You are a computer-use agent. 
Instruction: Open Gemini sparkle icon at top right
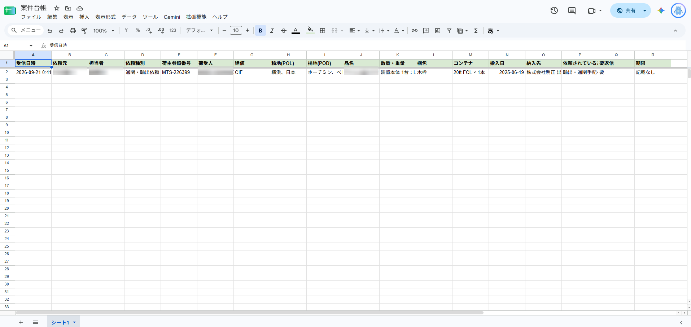661,10
